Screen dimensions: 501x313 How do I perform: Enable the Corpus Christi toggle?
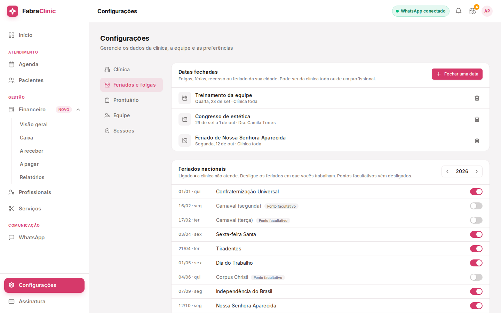(x=476, y=277)
